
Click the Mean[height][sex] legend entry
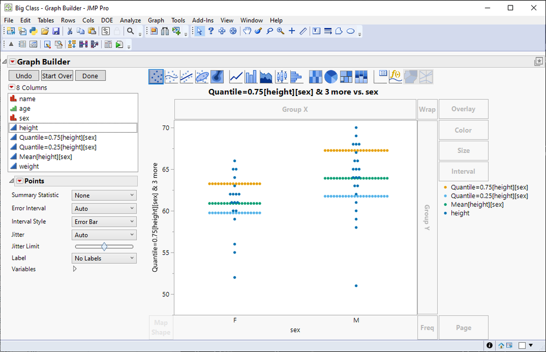477,205
